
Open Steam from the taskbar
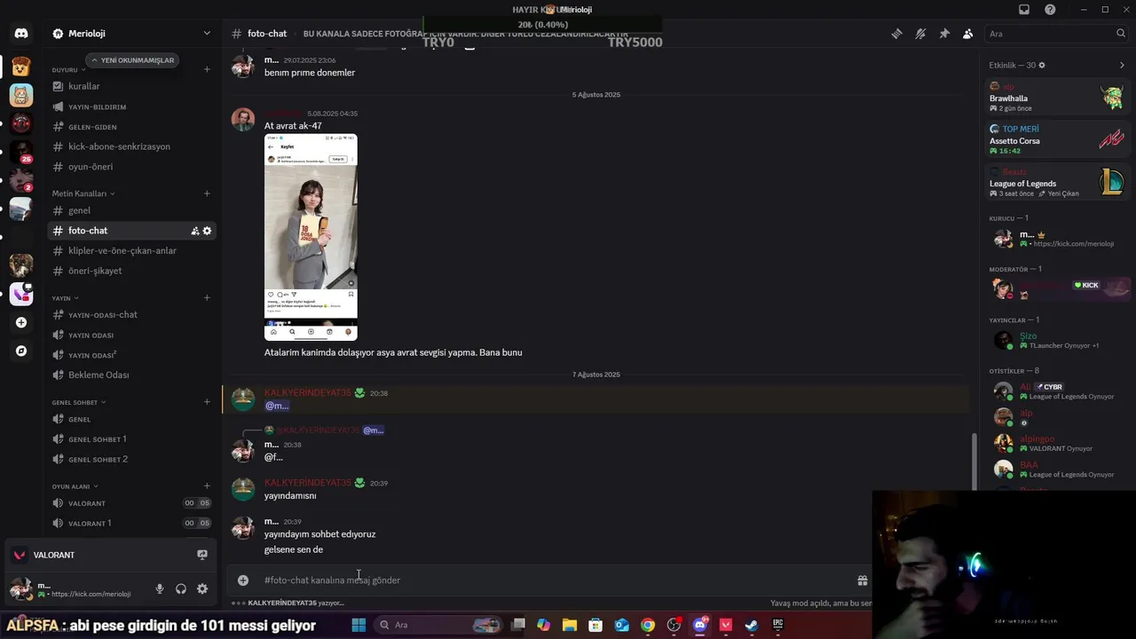click(x=751, y=626)
